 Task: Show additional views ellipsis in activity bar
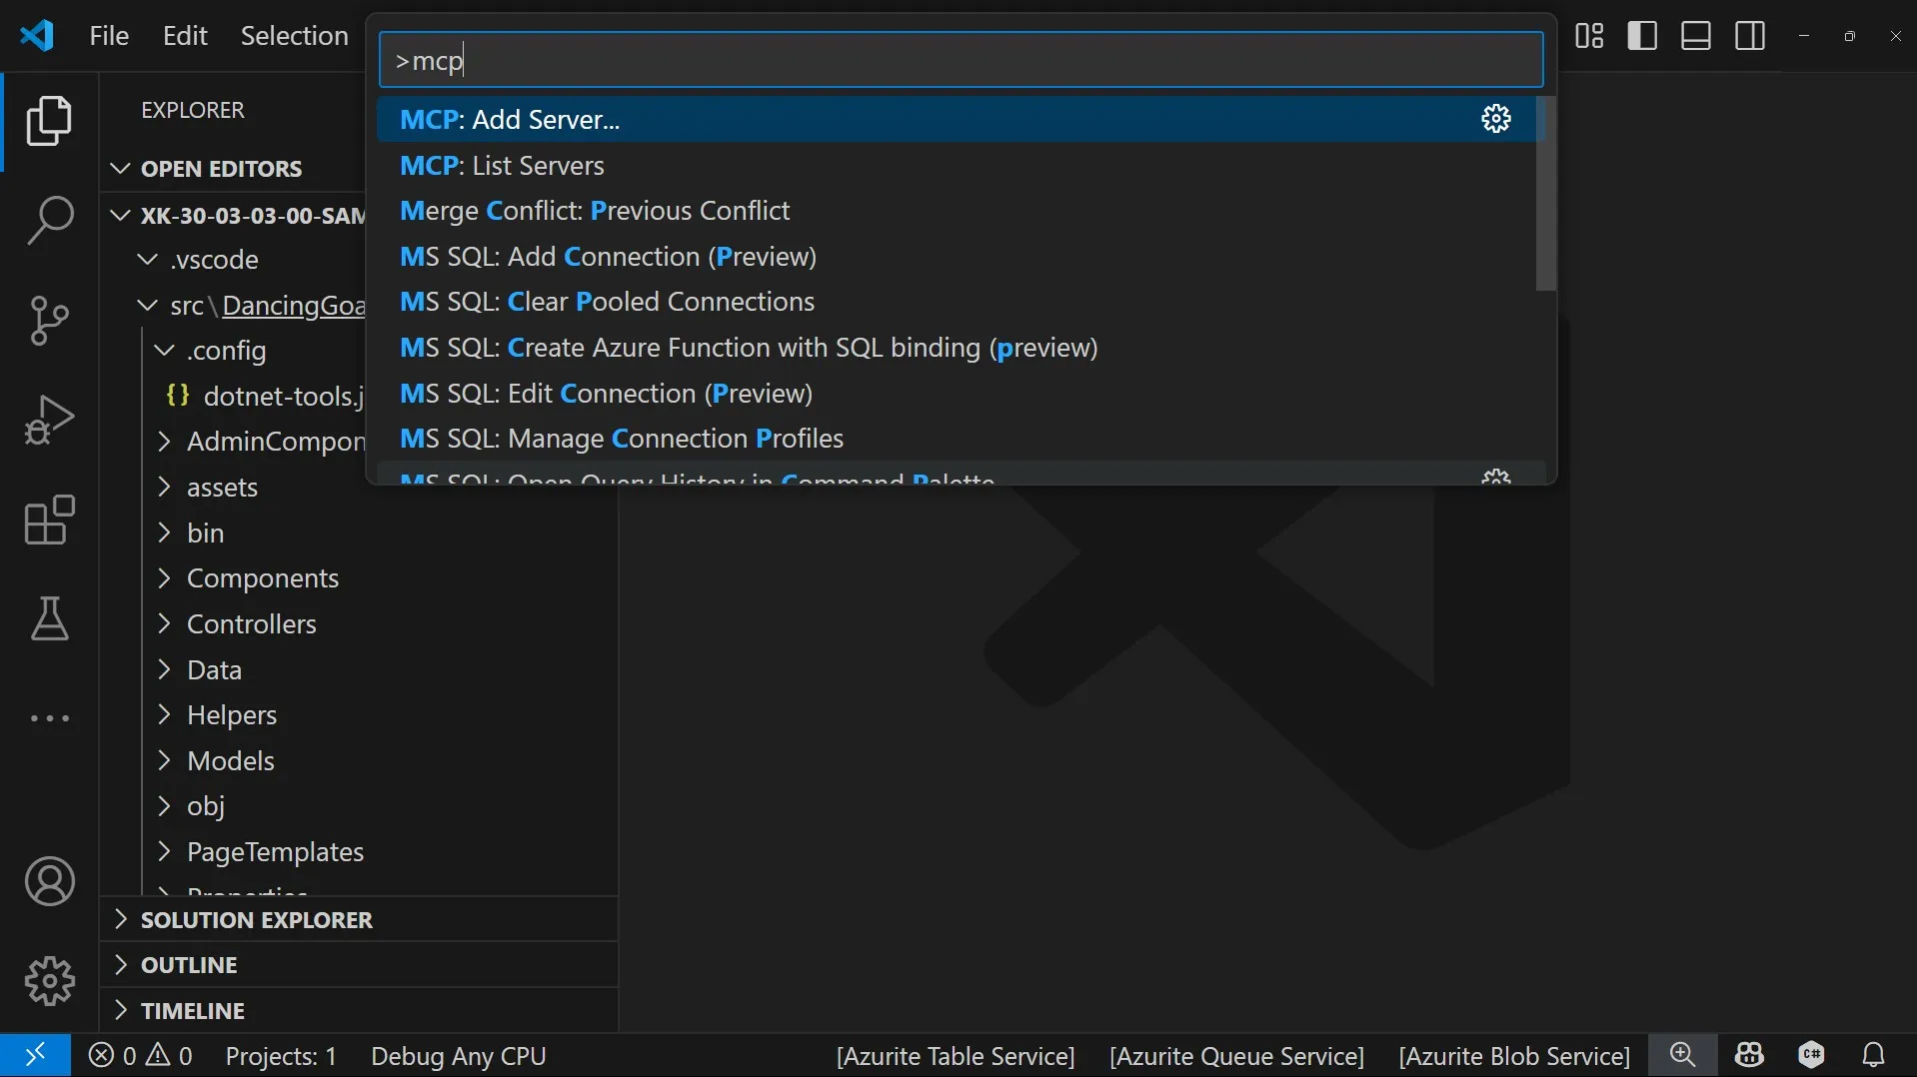(x=49, y=718)
